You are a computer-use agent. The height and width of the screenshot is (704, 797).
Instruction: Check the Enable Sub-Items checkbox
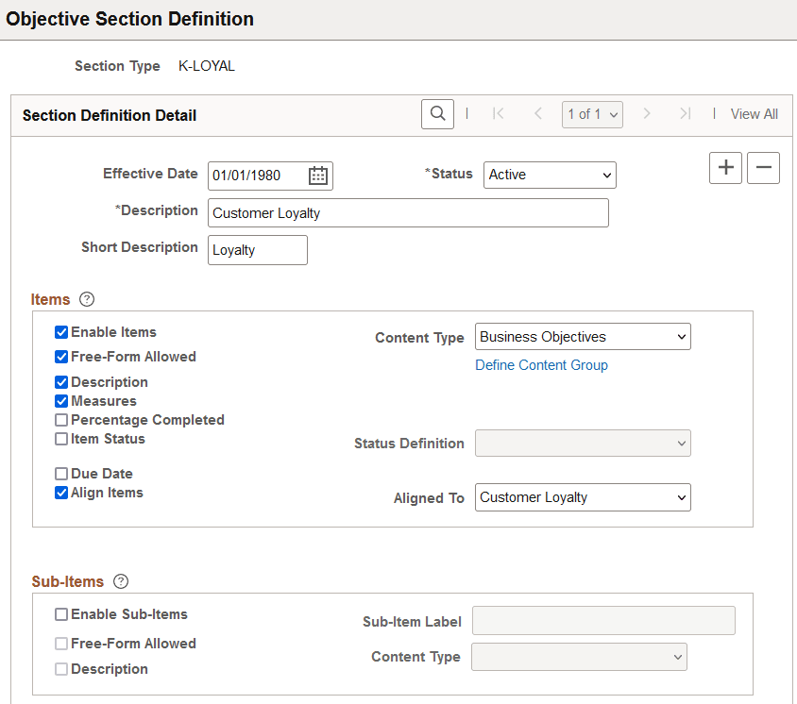coord(60,613)
